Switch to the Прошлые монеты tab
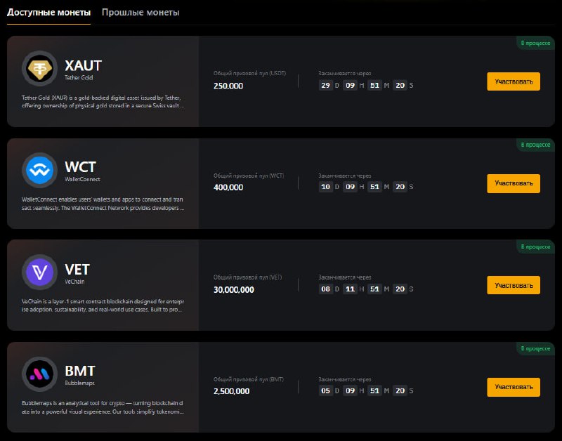 140,13
